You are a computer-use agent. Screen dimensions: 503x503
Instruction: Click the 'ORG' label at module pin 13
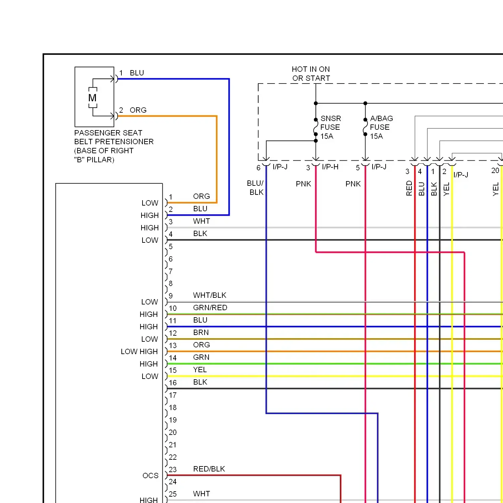point(202,345)
